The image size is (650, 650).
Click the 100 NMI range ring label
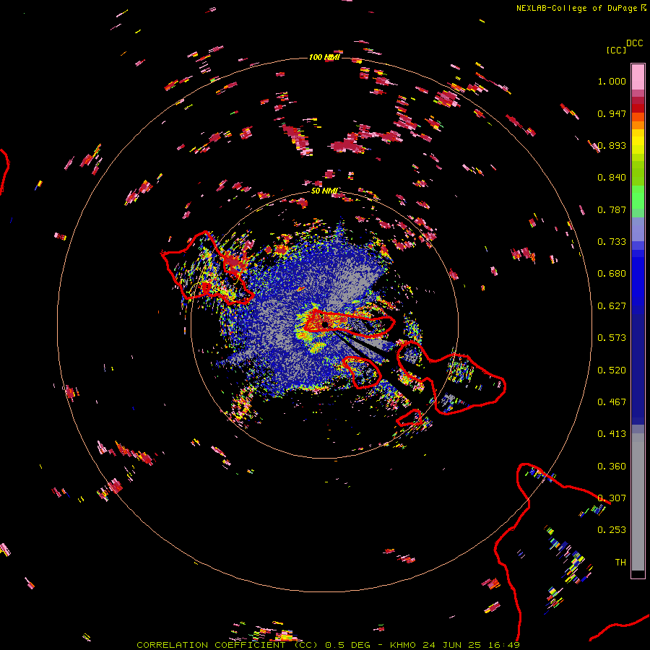pos(324,57)
